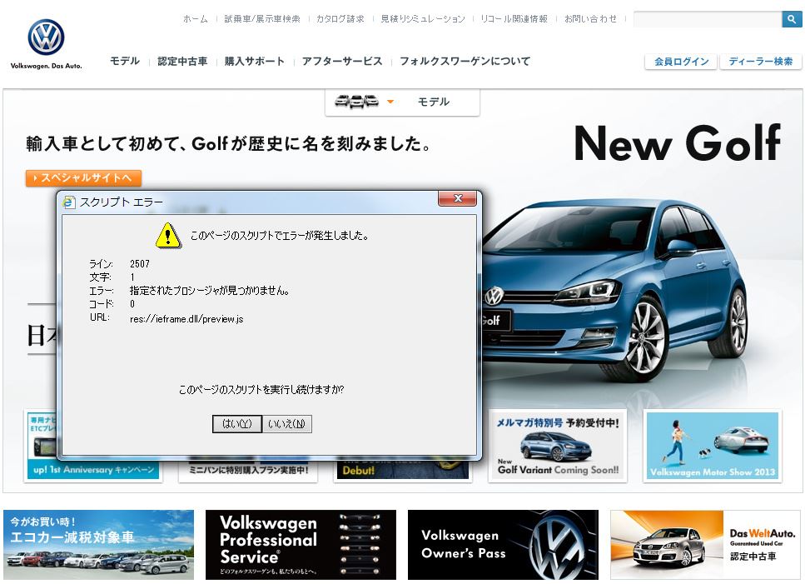The height and width of the screenshot is (584, 805).
Task: Open the up! 1st Anniversary キャンペーン thumbnail
Action: [93, 446]
